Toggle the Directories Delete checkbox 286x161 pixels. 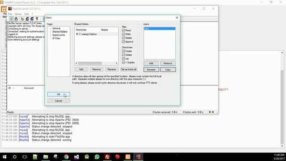click(x=123, y=55)
